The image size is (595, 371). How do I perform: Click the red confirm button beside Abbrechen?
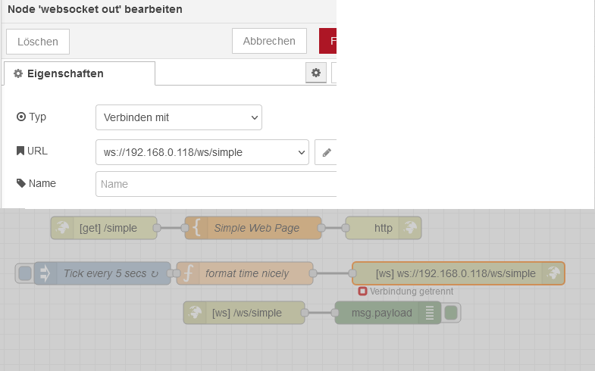click(327, 41)
